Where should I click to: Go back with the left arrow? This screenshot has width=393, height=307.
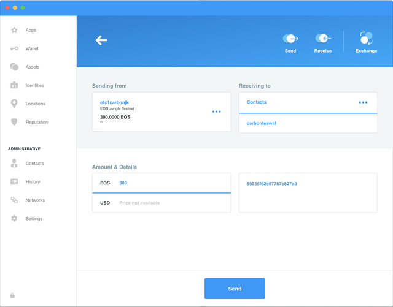[x=101, y=40]
